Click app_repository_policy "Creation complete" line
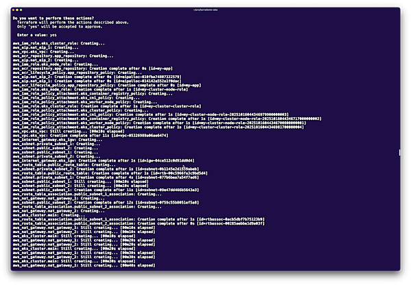The width and height of the screenshot is (411, 285). [x=107, y=86]
